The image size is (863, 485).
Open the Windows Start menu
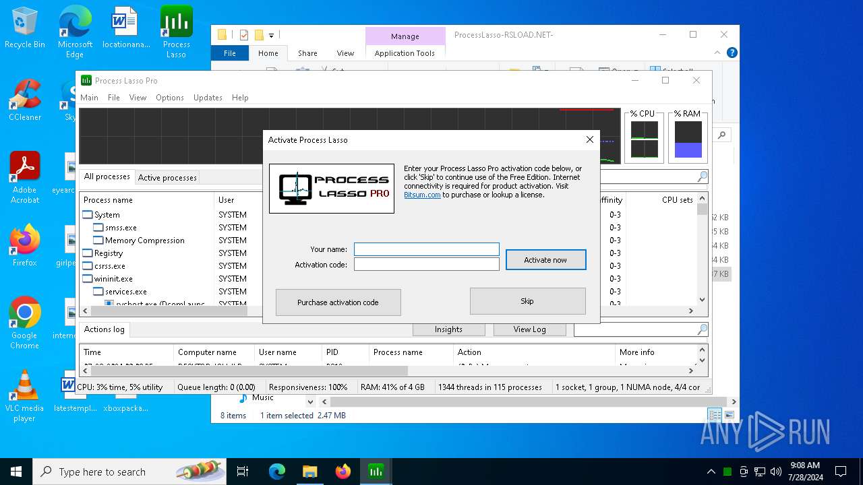click(16, 472)
